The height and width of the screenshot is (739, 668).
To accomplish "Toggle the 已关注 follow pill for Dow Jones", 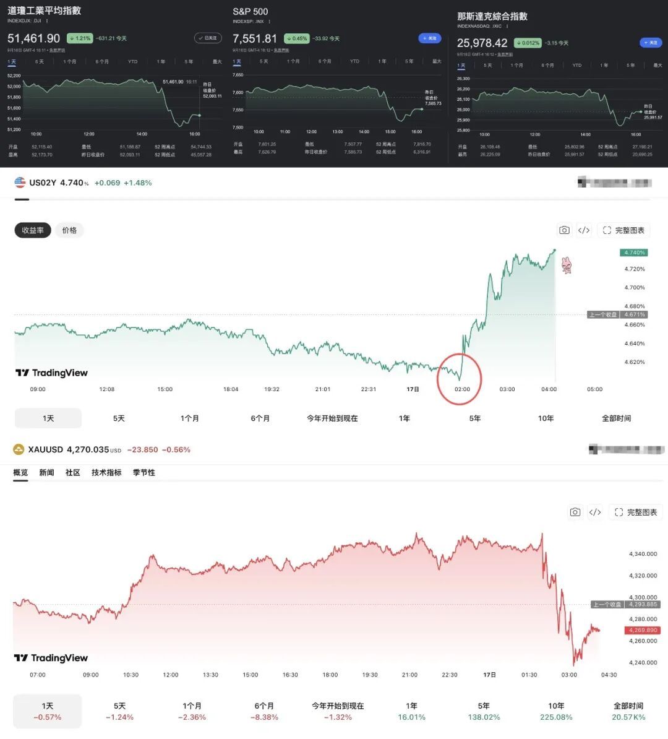I will point(208,38).
